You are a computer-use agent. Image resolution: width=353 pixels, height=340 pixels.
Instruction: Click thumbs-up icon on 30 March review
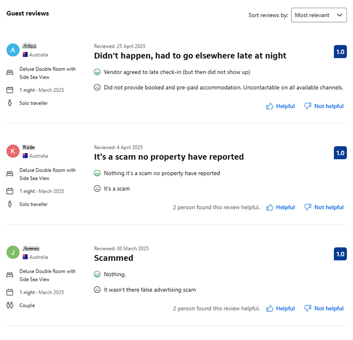tap(270, 309)
